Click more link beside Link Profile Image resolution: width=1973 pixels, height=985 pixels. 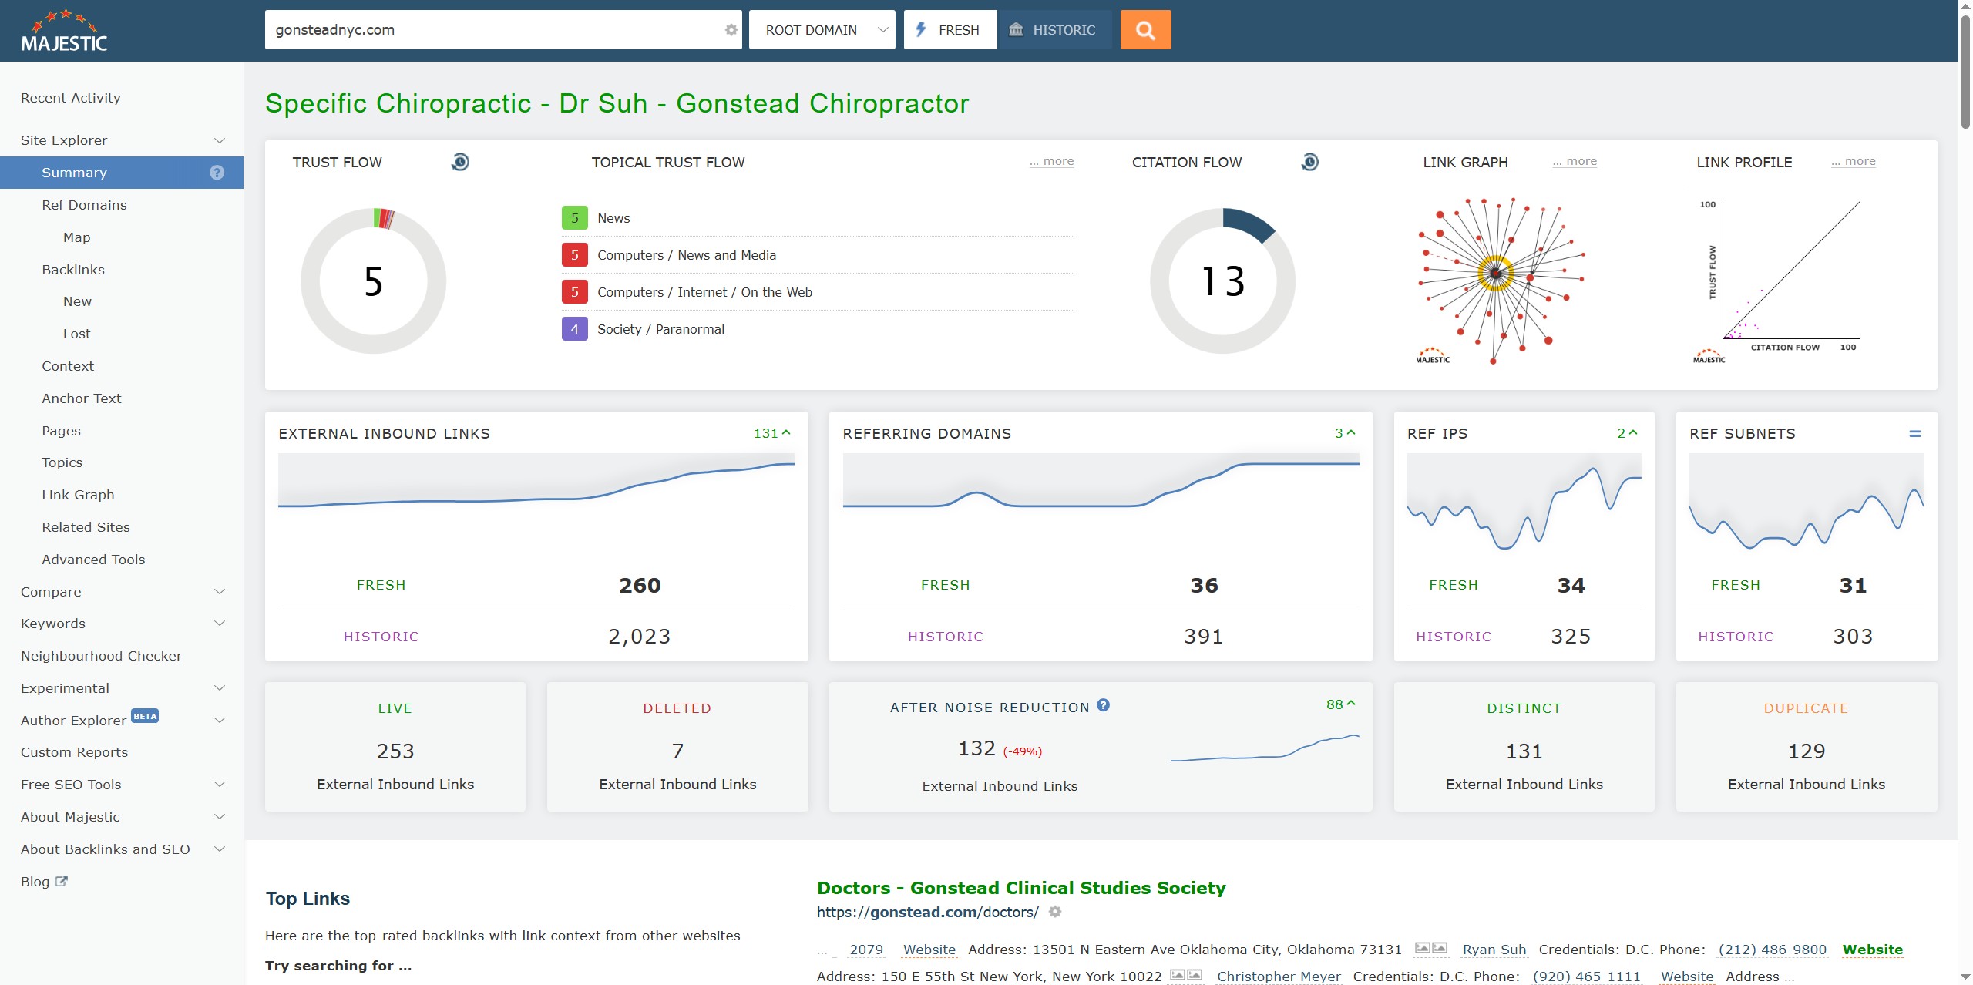tap(1854, 161)
